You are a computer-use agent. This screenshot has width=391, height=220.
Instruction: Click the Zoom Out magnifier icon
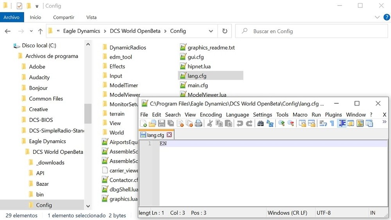coord(291,123)
